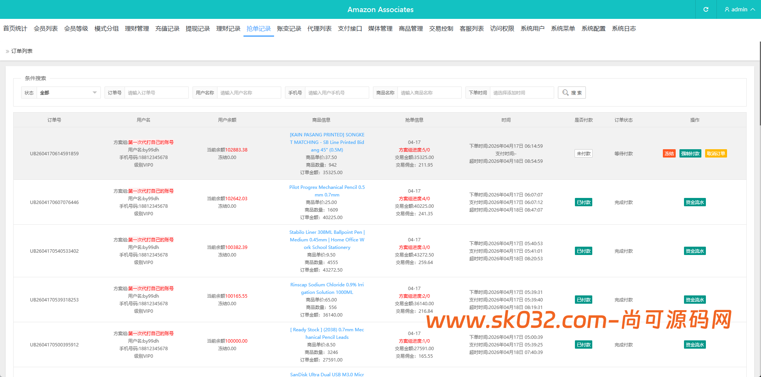Open 资金流水 for order UB2604170540533402
Image resolution: width=761 pixels, height=377 pixels.
click(x=695, y=251)
